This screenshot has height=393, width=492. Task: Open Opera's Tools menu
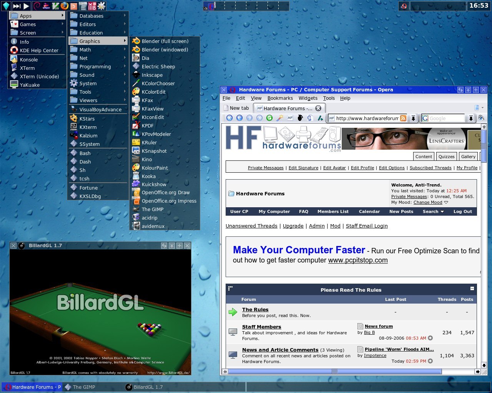329,98
